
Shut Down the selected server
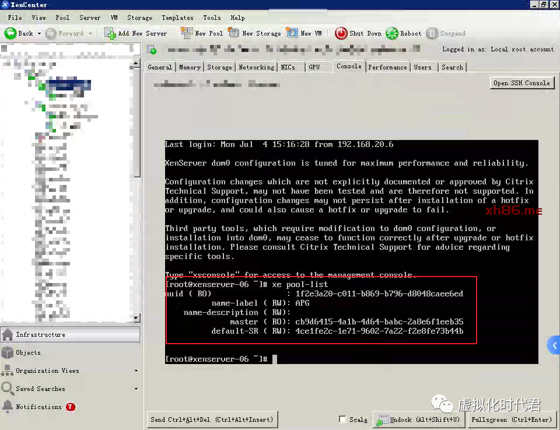coord(358,34)
